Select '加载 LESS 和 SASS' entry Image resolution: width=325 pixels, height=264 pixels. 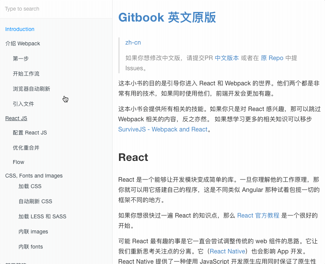click(42, 216)
